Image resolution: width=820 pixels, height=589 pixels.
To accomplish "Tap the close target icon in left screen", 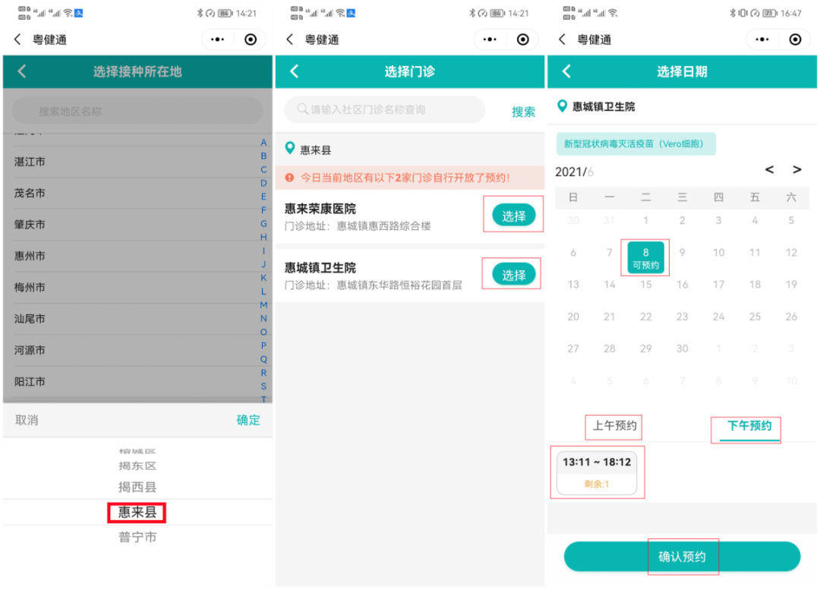I will point(251,39).
